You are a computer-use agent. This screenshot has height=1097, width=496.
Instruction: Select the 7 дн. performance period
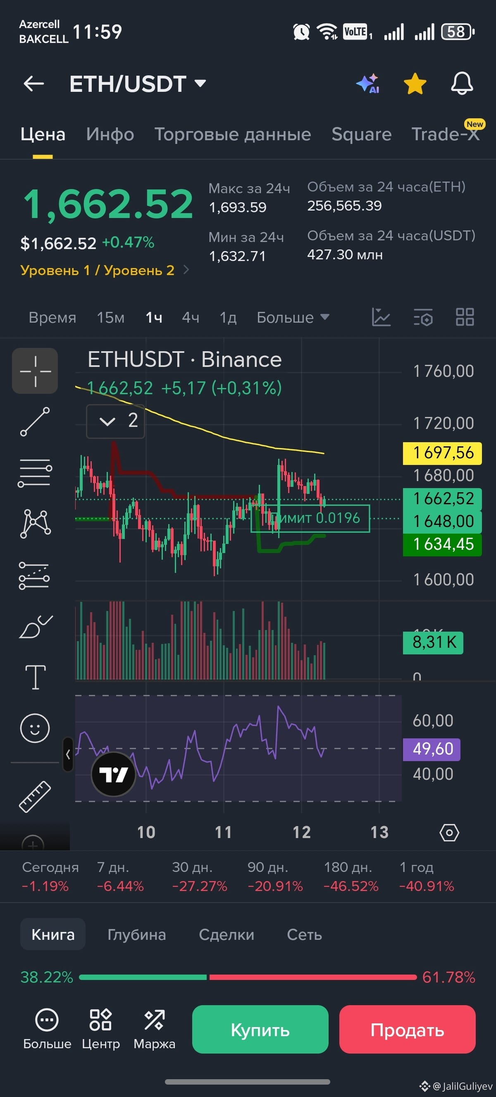[120, 877]
